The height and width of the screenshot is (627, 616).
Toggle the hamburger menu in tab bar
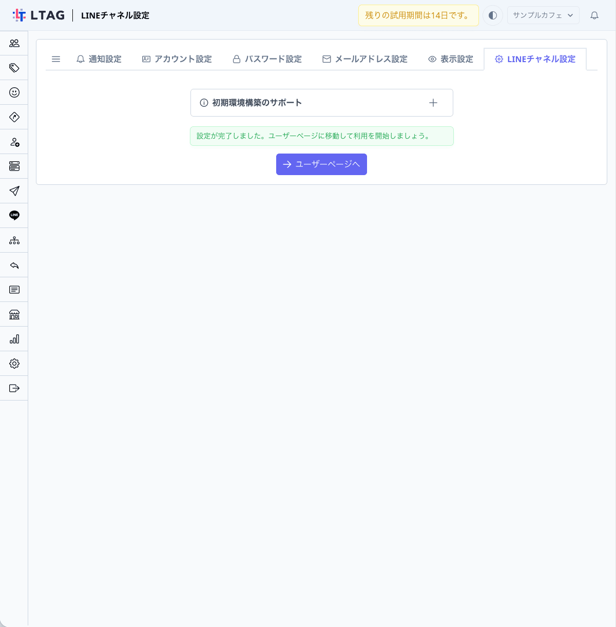(56, 59)
